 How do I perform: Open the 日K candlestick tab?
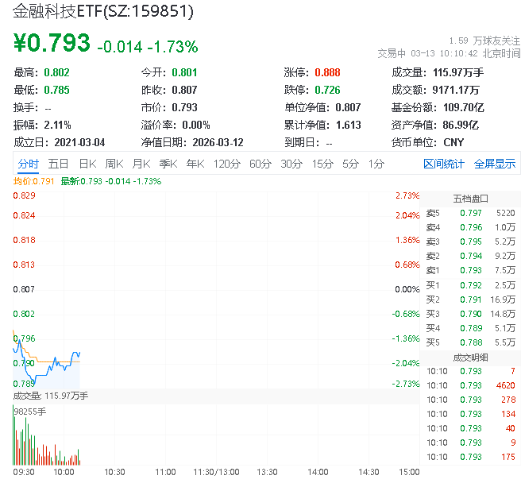(x=87, y=164)
